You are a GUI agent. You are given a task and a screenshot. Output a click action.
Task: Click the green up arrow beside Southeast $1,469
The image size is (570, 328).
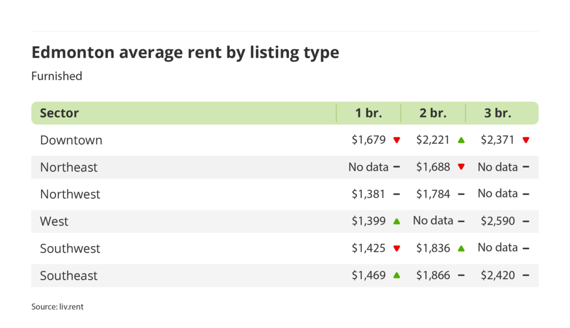pos(396,275)
